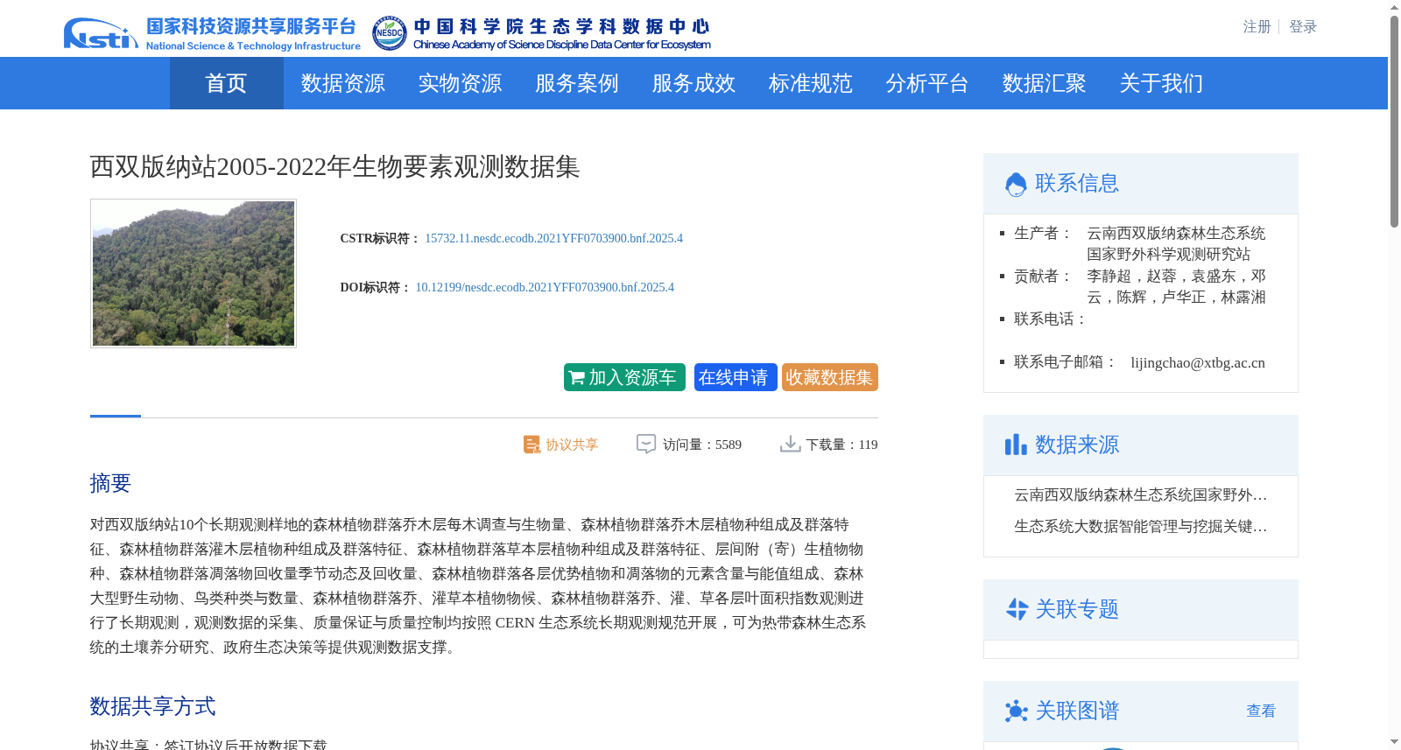Image resolution: width=1401 pixels, height=750 pixels.
Task: Click the scrollbar up arrow
Action: click(1394, 7)
